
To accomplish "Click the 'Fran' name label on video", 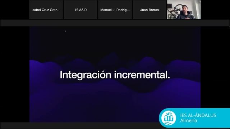I will tap(172, 16).
